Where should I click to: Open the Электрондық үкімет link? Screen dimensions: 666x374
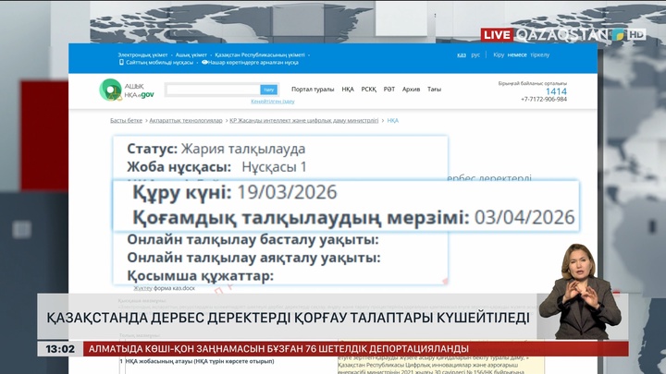pyautogui.click(x=142, y=54)
